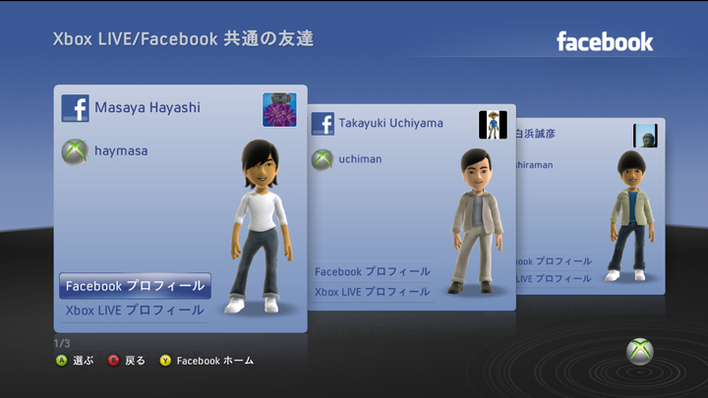Select shiraman's avatar in green jacket
The image size is (708, 398).
click(x=630, y=215)
